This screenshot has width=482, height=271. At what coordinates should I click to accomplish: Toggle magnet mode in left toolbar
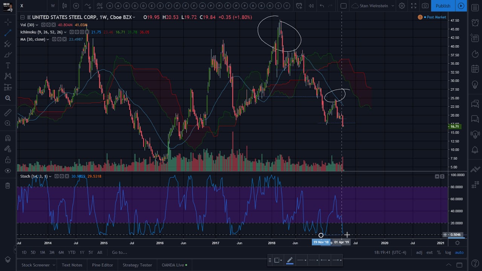(x=8, y=138)
